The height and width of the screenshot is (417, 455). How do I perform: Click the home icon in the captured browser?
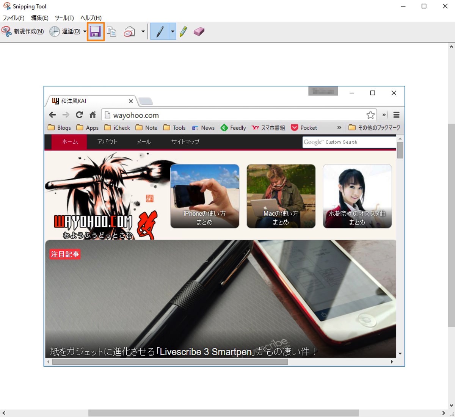coord(93,115)
